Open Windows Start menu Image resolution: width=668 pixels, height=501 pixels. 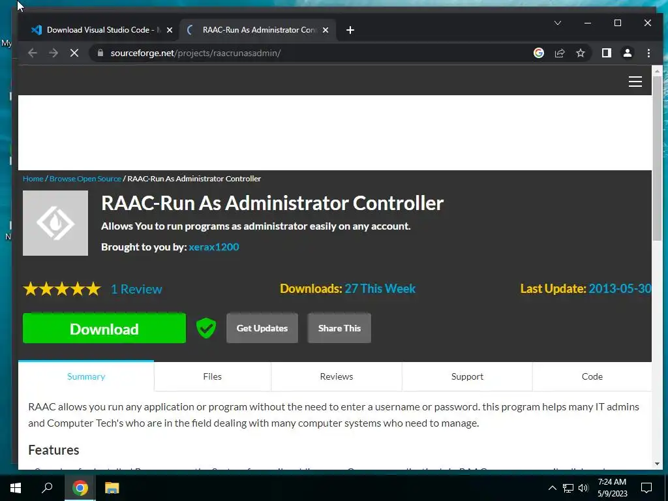16,488
